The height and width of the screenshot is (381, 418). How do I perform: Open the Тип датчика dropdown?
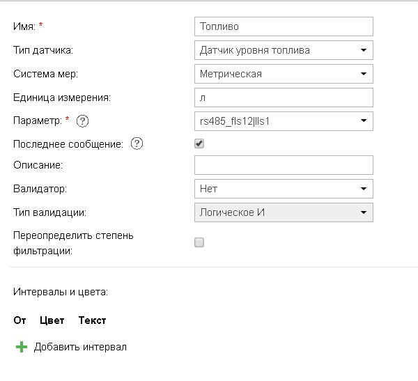tap(284, 50)
